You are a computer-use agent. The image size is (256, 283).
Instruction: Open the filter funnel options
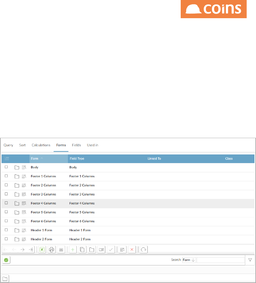tap(250, 260)
